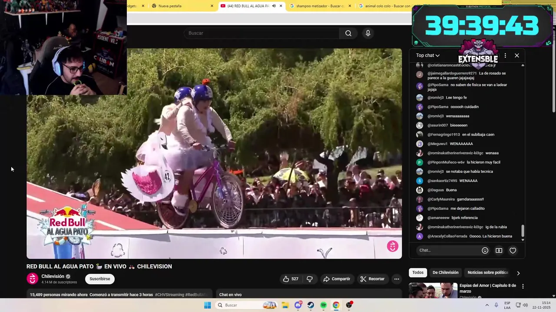Open the chat options three-dot menu

(x=505, y=55)
